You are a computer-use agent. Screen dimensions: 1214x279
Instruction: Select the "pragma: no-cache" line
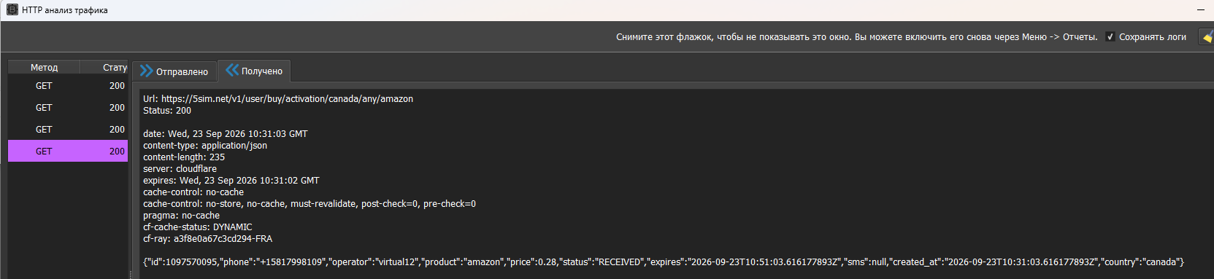tap(181, 215)
